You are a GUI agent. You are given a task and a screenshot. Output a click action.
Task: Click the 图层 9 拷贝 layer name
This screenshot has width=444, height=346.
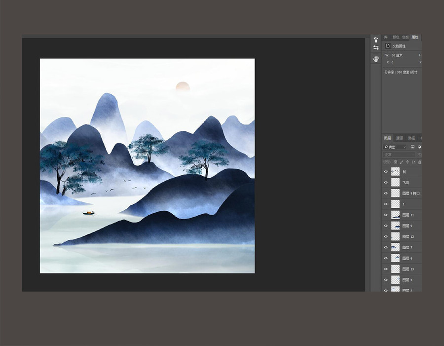coord(411,193)
